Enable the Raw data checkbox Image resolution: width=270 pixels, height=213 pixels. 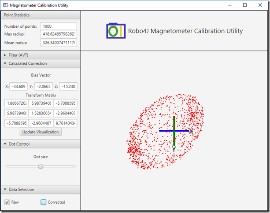click(7, 202)
